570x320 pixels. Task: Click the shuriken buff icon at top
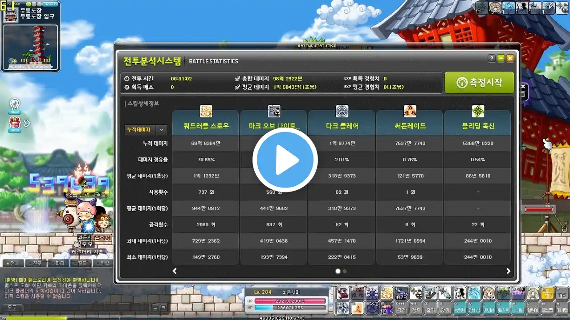535,8
